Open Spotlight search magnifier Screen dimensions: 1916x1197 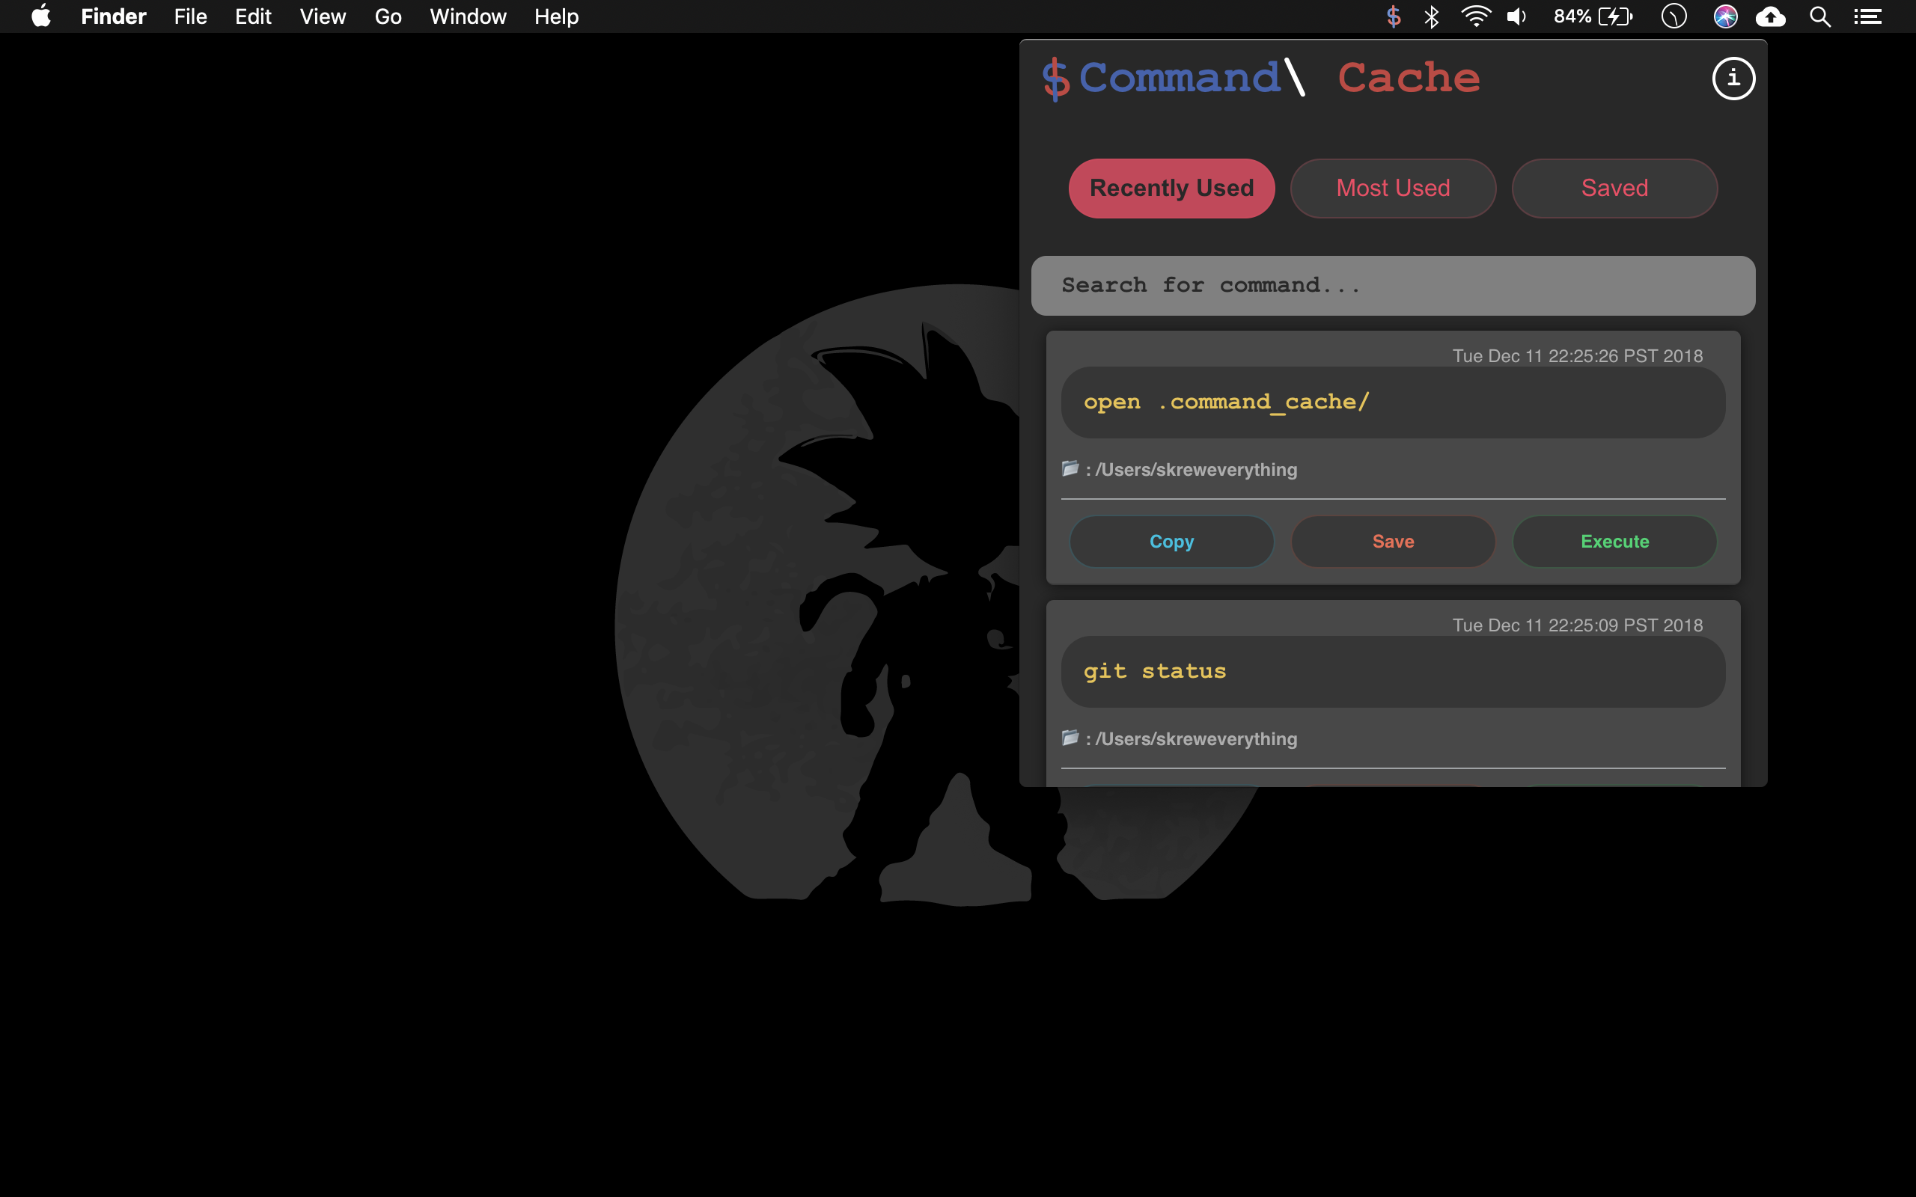pyautogui.click(x=1820, y=16)
